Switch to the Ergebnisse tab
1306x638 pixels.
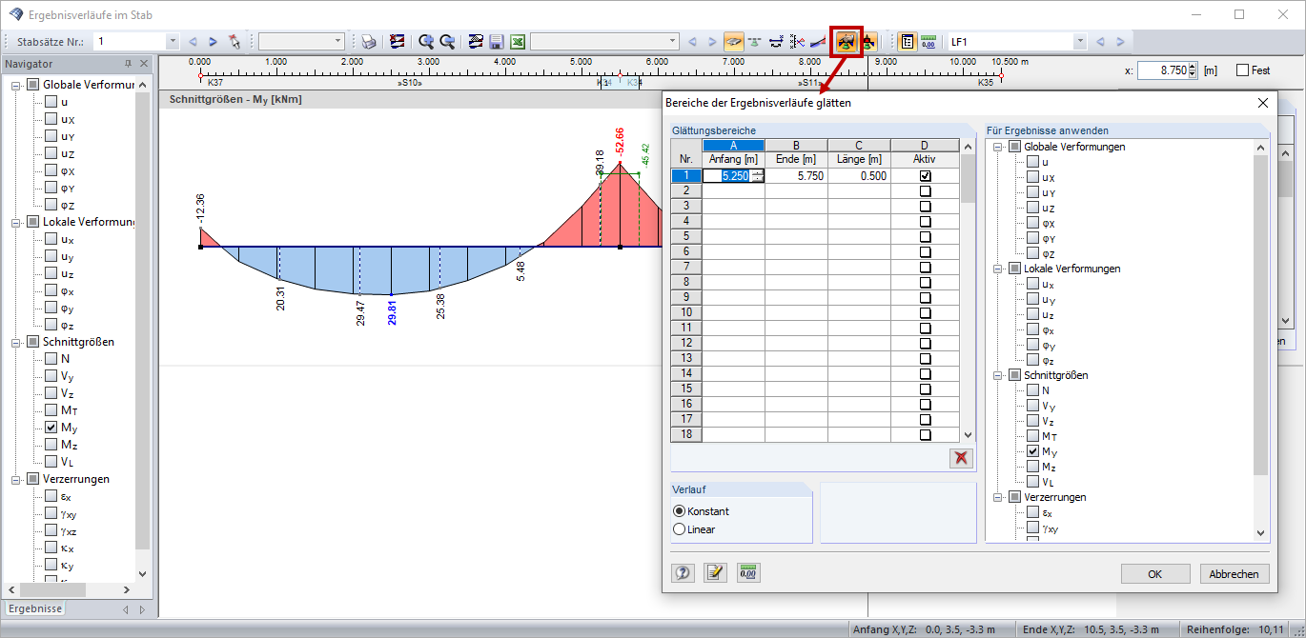pyautogui.click(x=35, y=608)
